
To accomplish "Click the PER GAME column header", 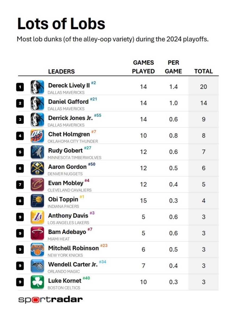I will pos(173,67).
